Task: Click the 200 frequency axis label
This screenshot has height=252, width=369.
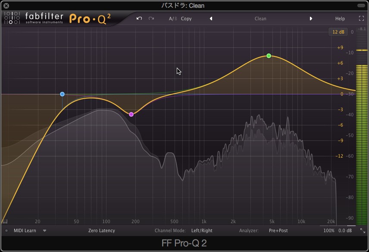Action: coord(135,221)
